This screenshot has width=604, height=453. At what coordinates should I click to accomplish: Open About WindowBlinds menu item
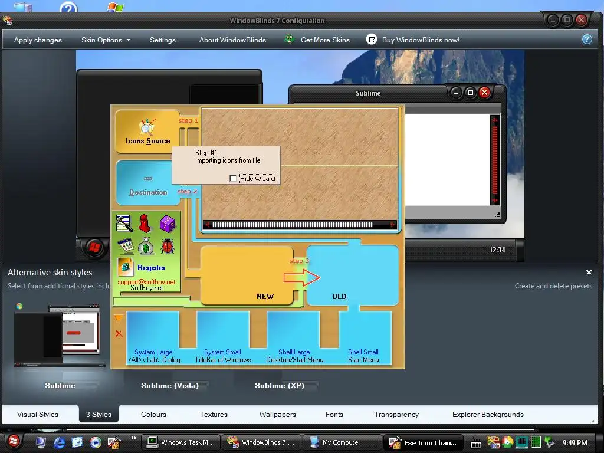pos(232,40)
